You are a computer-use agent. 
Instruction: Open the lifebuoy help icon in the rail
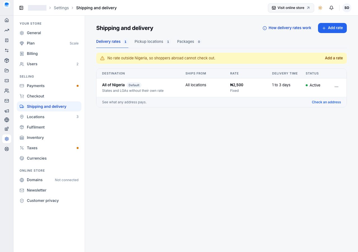7,149
